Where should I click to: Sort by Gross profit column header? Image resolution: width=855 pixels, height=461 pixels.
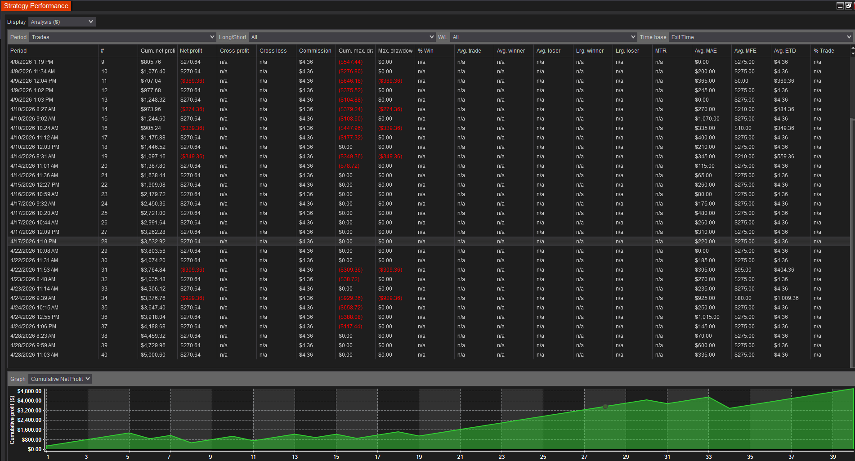237,51
